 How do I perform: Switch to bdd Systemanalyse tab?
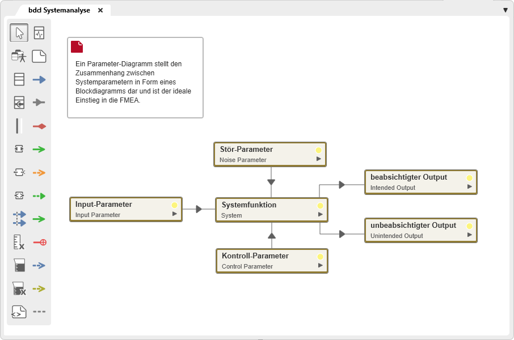[59, 10]
